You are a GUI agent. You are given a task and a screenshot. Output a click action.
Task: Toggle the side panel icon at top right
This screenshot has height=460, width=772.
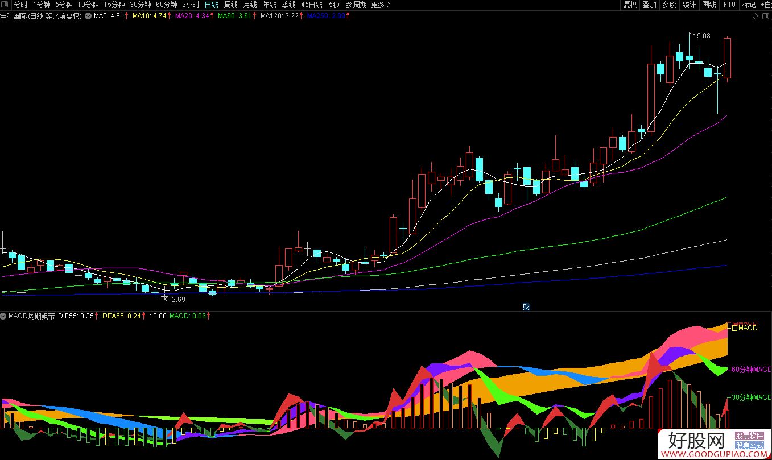(x=765, y=16)
